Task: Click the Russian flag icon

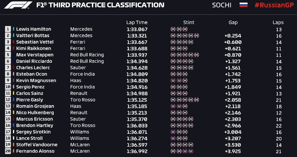Action: (x=243, y=5)
